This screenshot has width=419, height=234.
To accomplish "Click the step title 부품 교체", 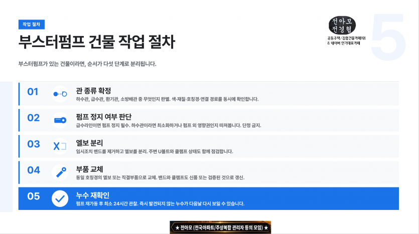I will [89, 169].
